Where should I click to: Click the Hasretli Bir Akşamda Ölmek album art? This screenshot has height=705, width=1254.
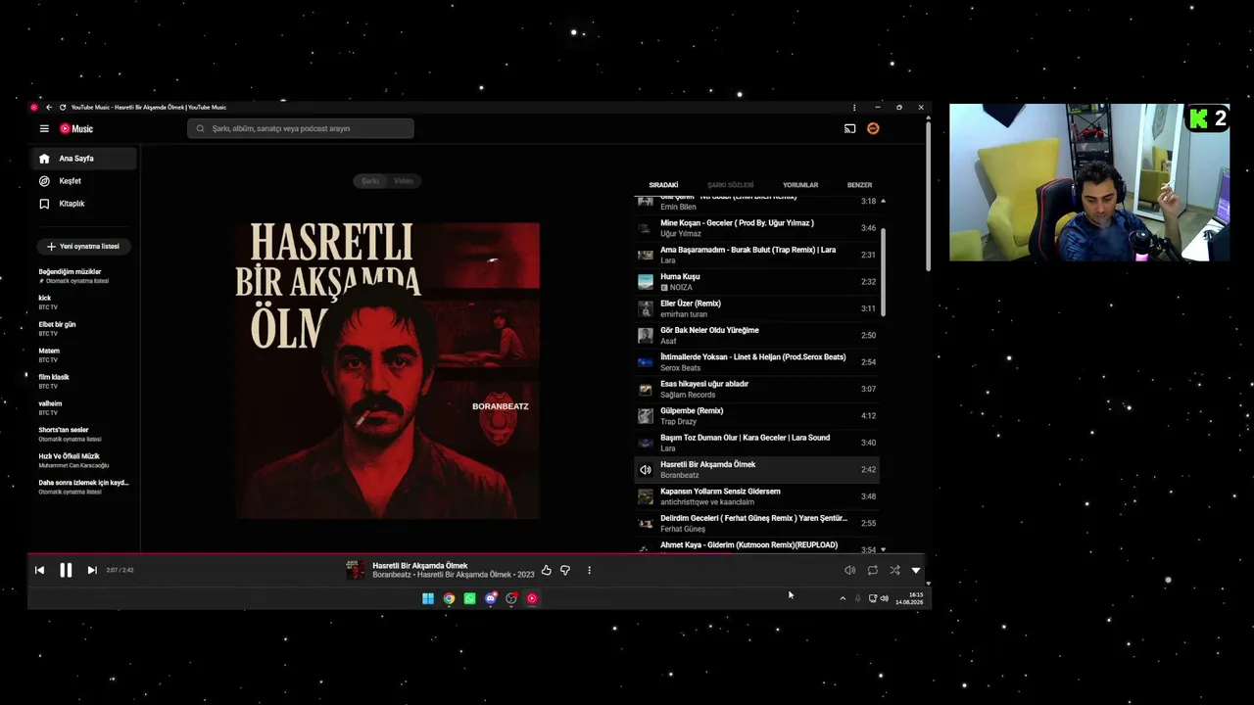(387, 370)
